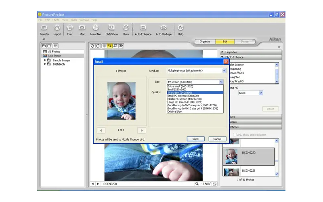
Task: Click the Transfer toolbar icon
Action: click(44, 30)
